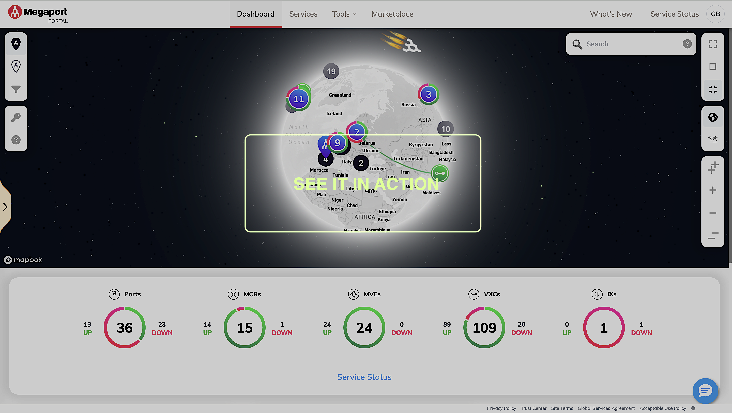This screenshot has width=732, height=413.
Task: Open the Tools dropdown menu
Action: click(344, 14)
